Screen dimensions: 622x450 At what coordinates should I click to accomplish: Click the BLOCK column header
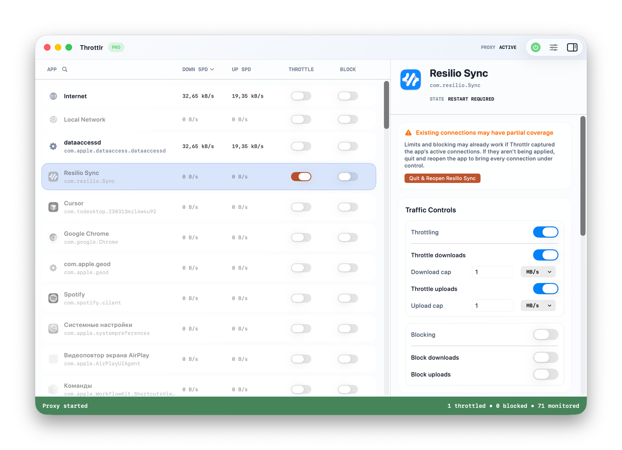pyautogui.click(x=348, y=69)
